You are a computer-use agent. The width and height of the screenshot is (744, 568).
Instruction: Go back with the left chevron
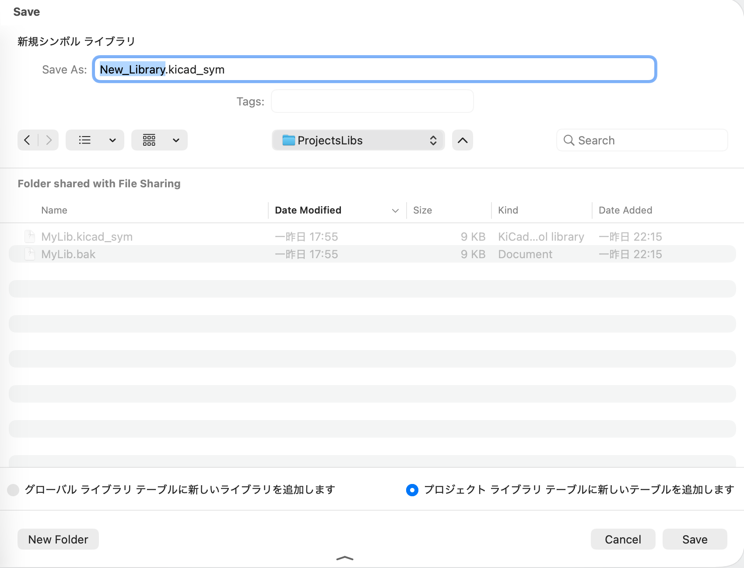(28, 140)
